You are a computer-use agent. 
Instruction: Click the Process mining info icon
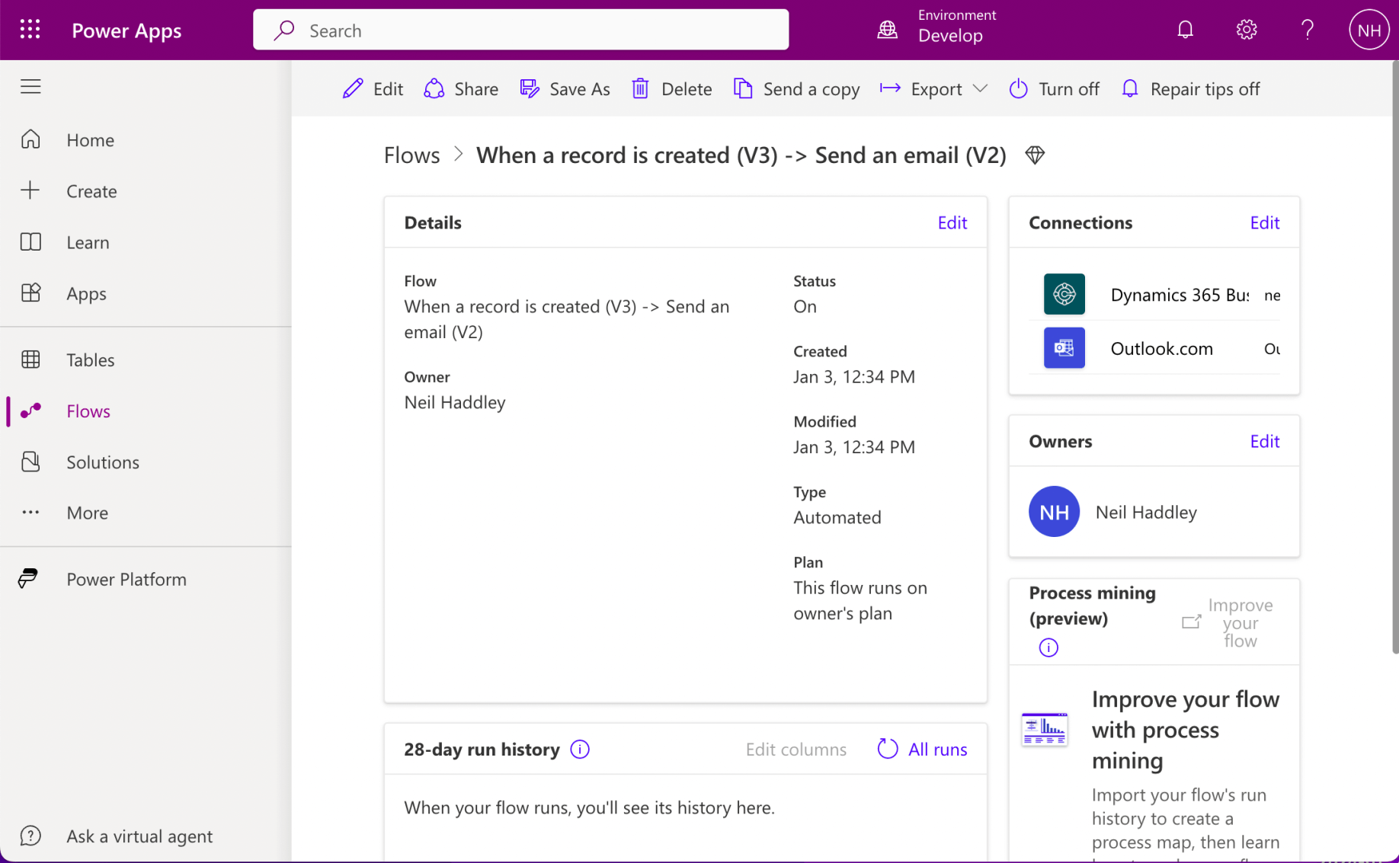coord(1048,647)
